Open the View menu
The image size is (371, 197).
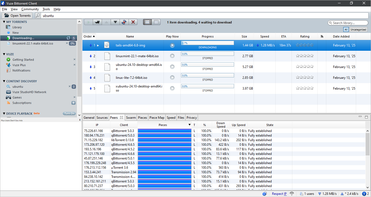tap(14, 9)
